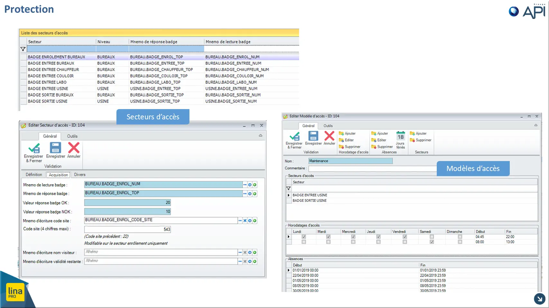This screenshot has width=549, height=308.
Task: Click the row selector arrow beside BADGE ENTREE USINE
Action: [x=288, y=195]
